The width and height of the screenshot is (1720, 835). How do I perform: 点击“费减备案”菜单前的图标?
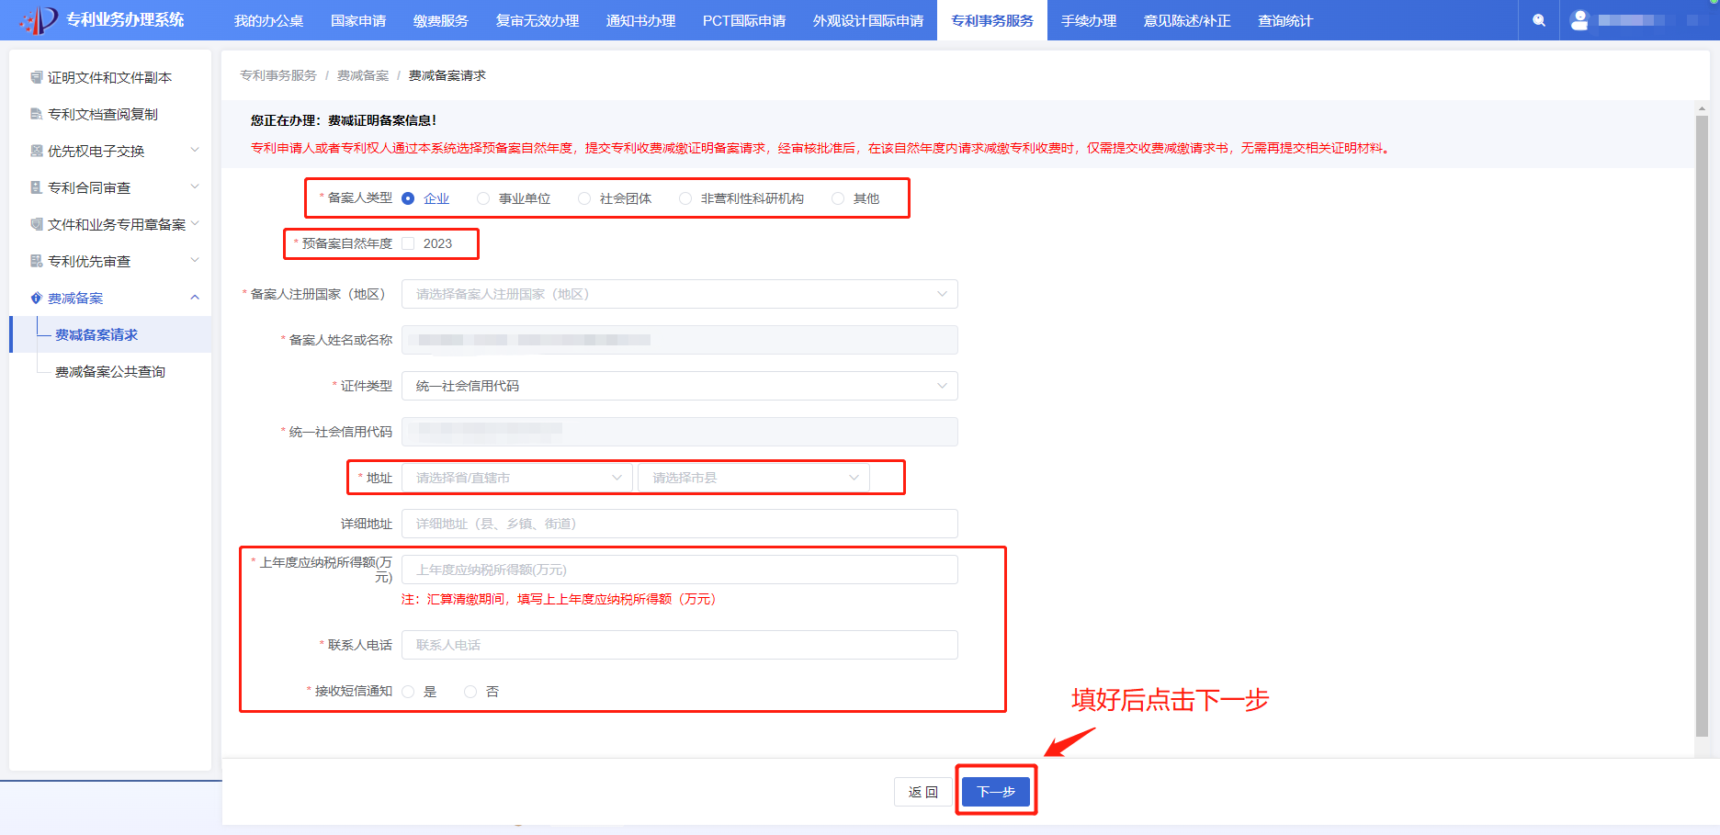34,297
